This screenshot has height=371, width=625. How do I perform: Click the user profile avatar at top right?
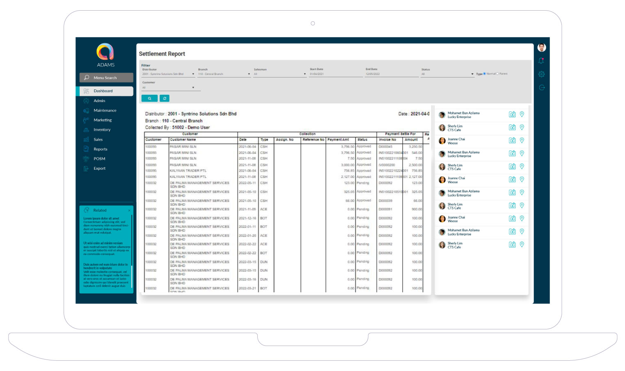point(541,48)
